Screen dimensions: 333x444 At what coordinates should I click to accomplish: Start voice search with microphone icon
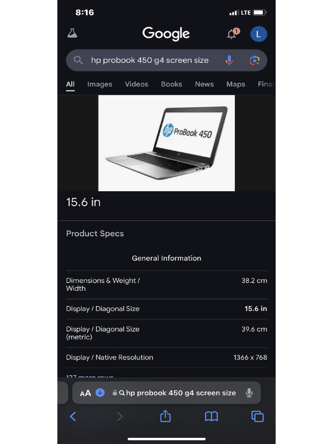point(229,60)
